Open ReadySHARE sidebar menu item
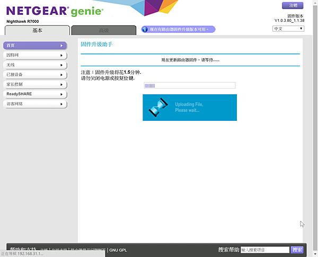Screen dimensions: 318x257 click(35, 94)
